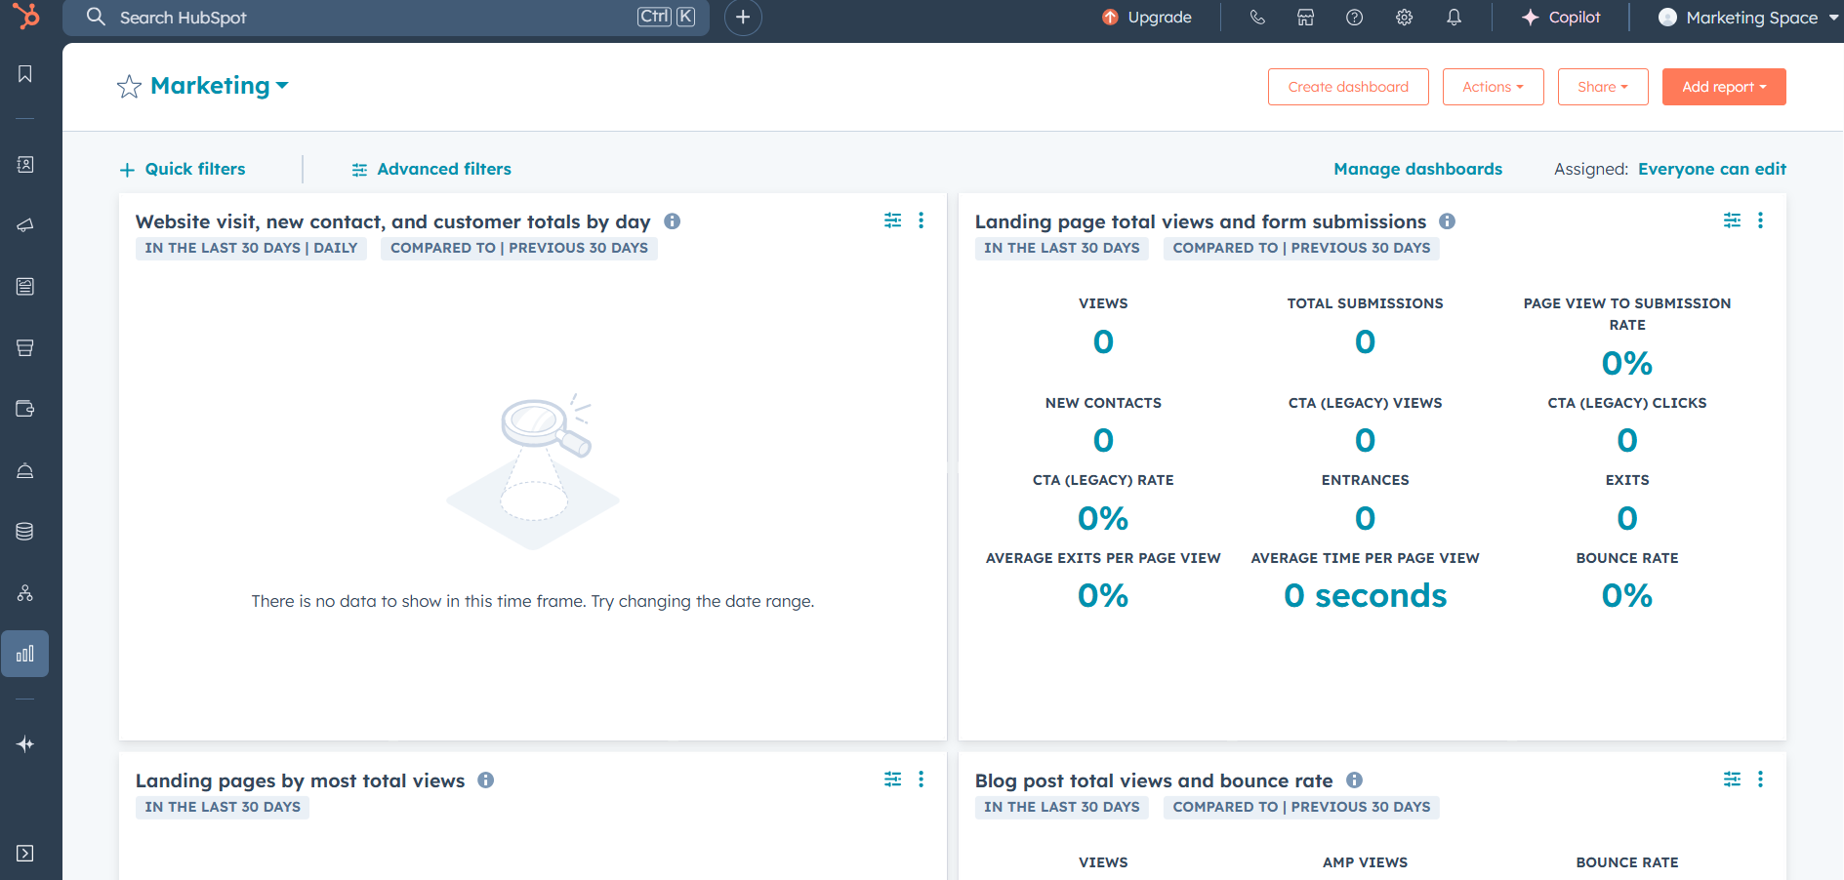Show info for Landing page total views report
1844x880 pixels.
point(1447,221)
